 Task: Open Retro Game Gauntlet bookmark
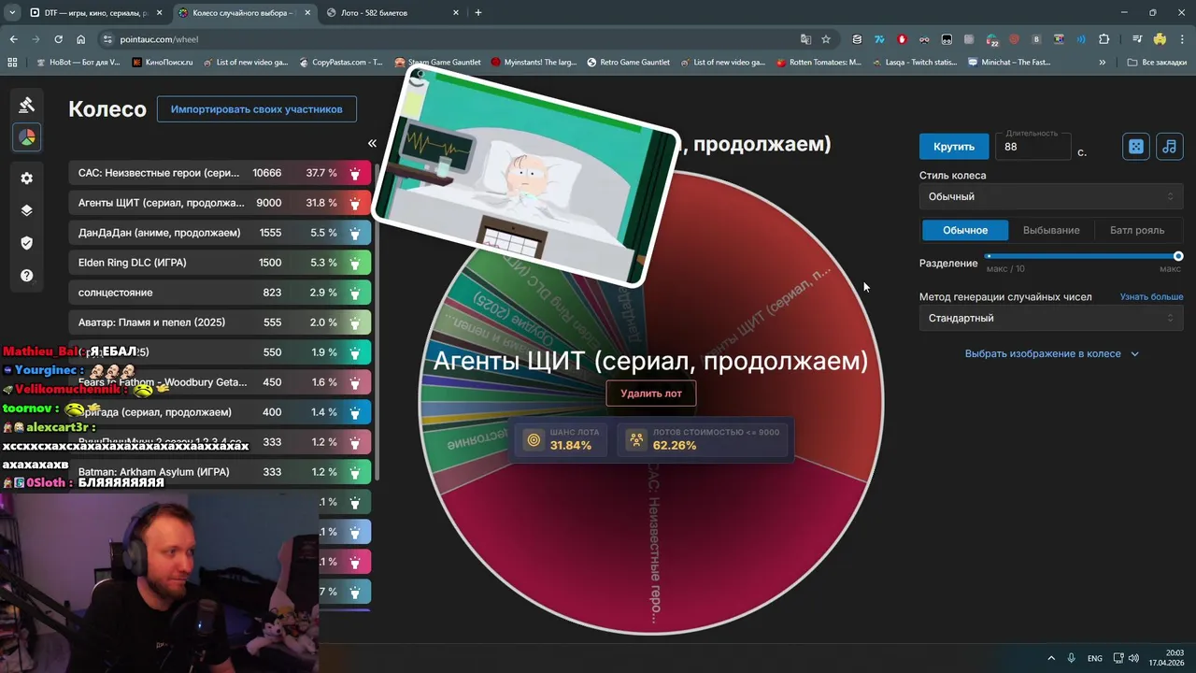click(628, 63)
